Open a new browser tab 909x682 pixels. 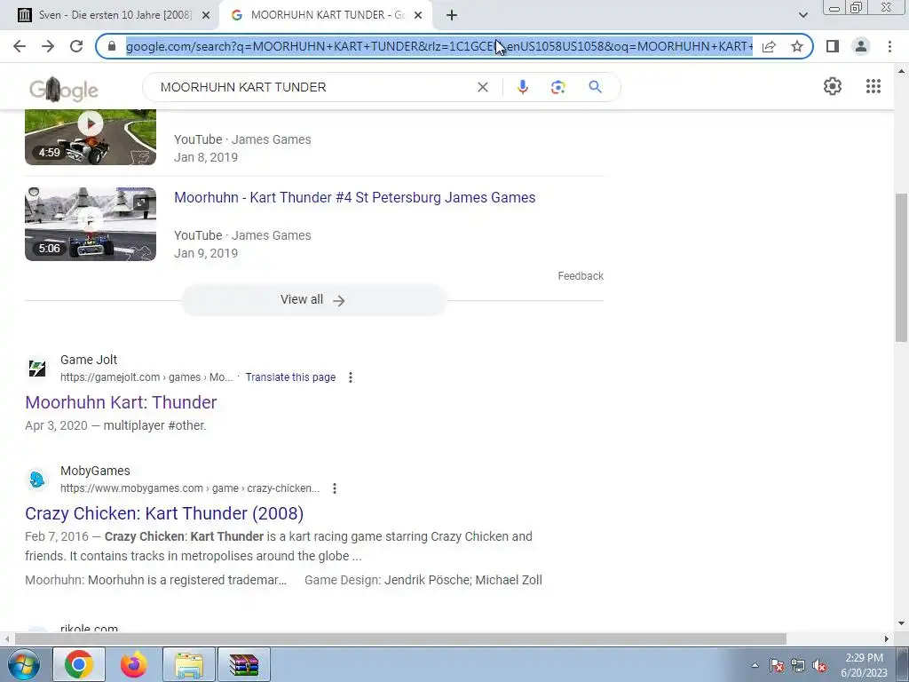pos(452,15)
